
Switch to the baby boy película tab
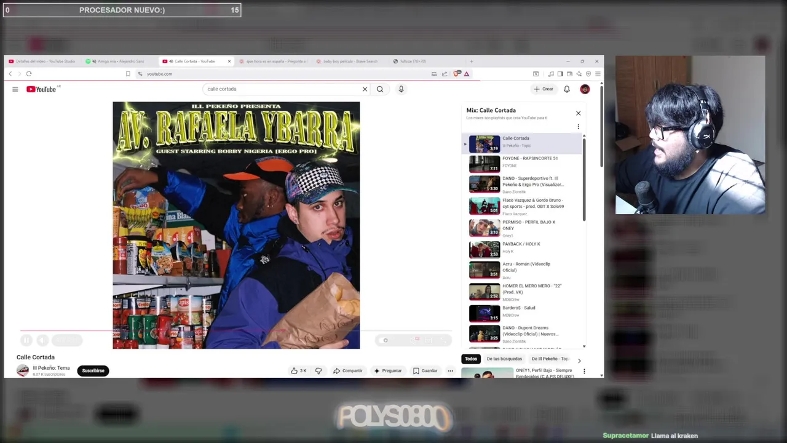click(349, 62)
